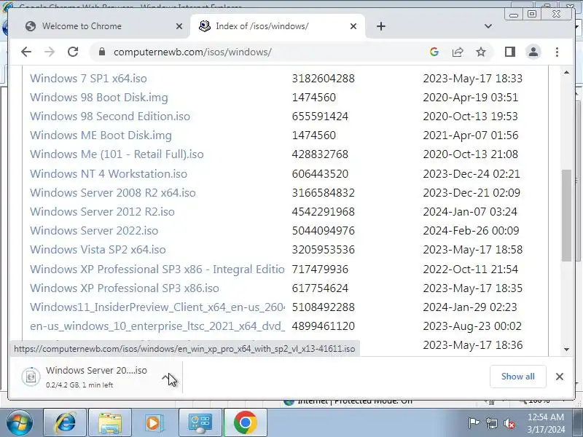583x437 pixels.
Task: Click the Chrome forward arrow
Action: tap(50, 52)
